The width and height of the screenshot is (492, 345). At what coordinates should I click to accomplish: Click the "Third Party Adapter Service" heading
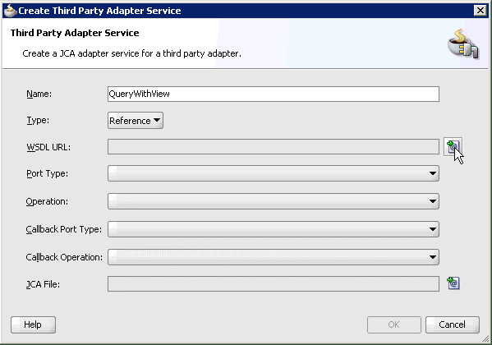point(75,33)
